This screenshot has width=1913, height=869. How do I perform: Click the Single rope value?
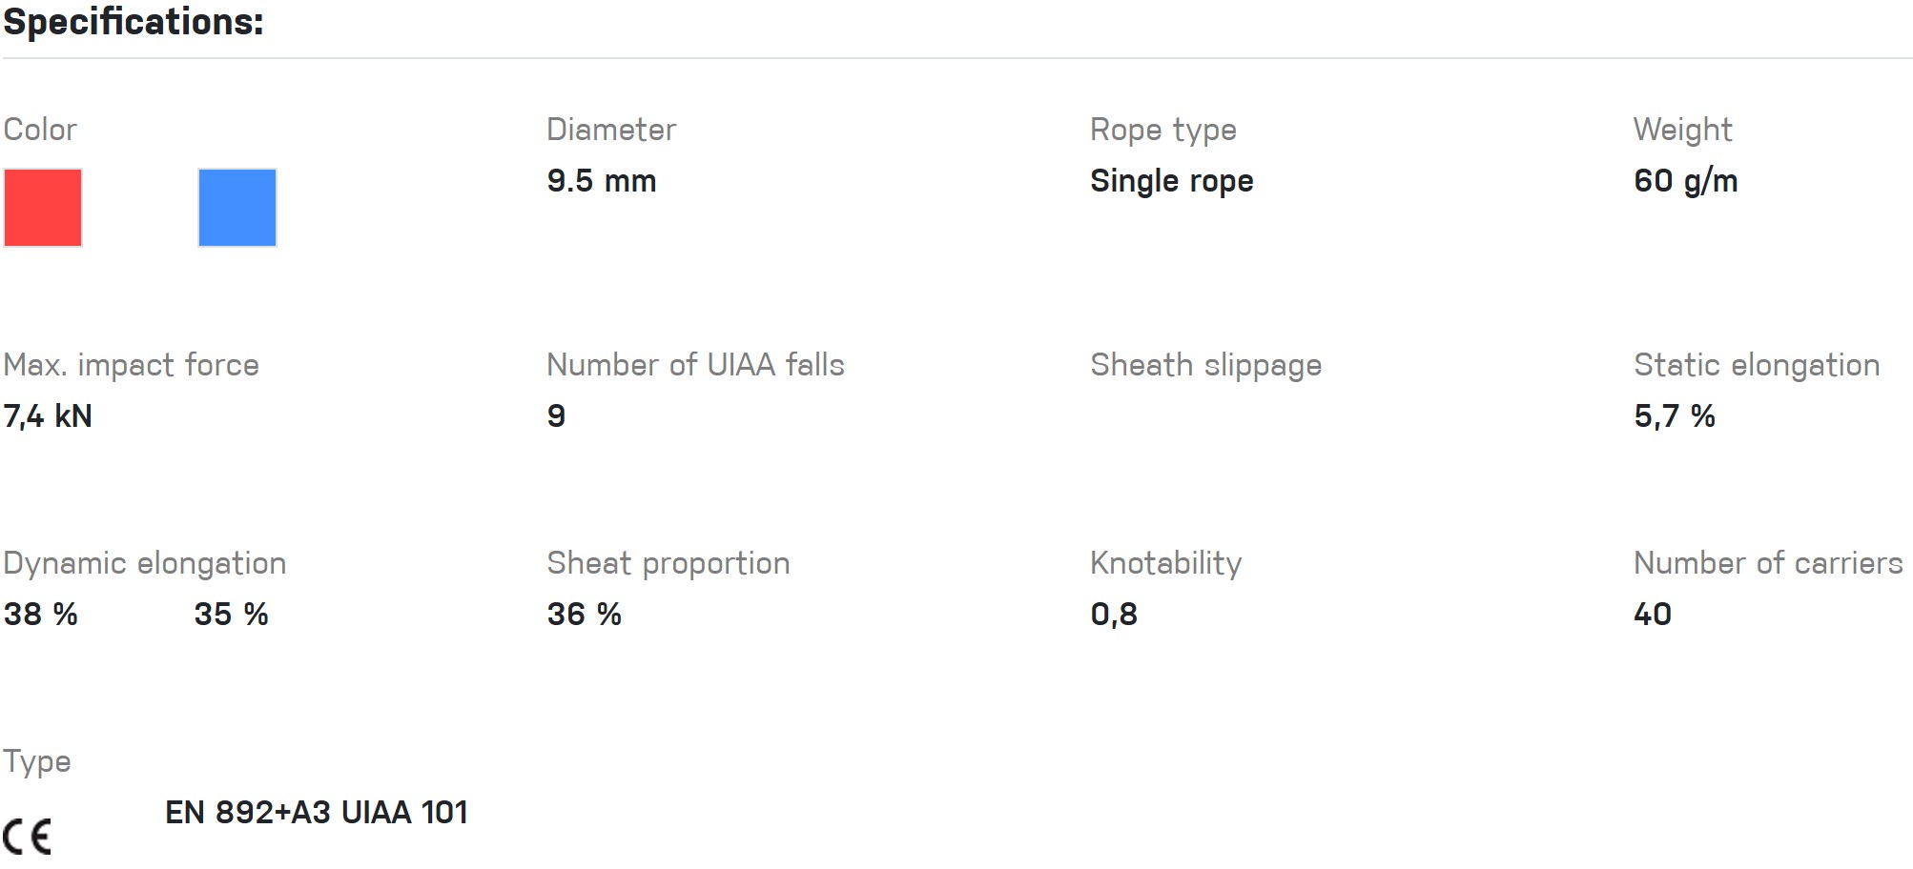point(1171,181)
